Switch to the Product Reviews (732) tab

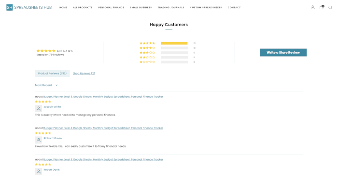click(52, 73)
